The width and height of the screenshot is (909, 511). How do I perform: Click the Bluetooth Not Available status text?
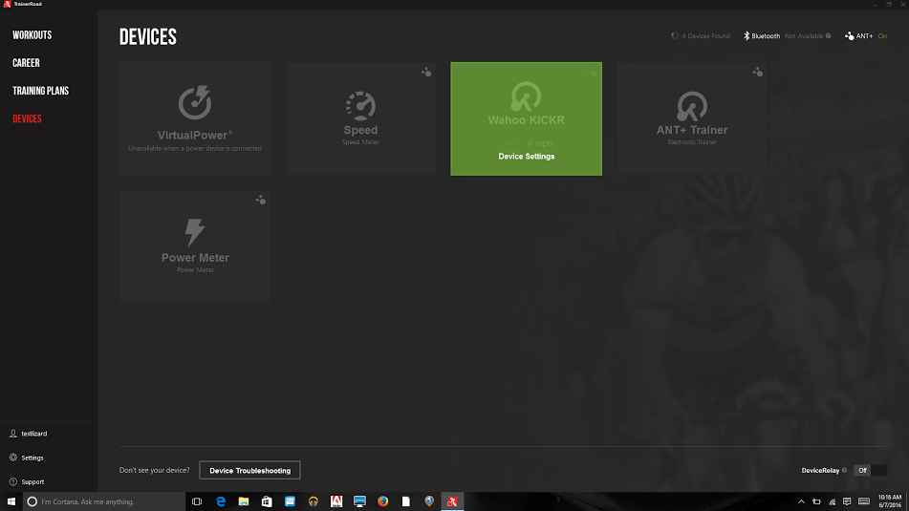tap(804, 36)
